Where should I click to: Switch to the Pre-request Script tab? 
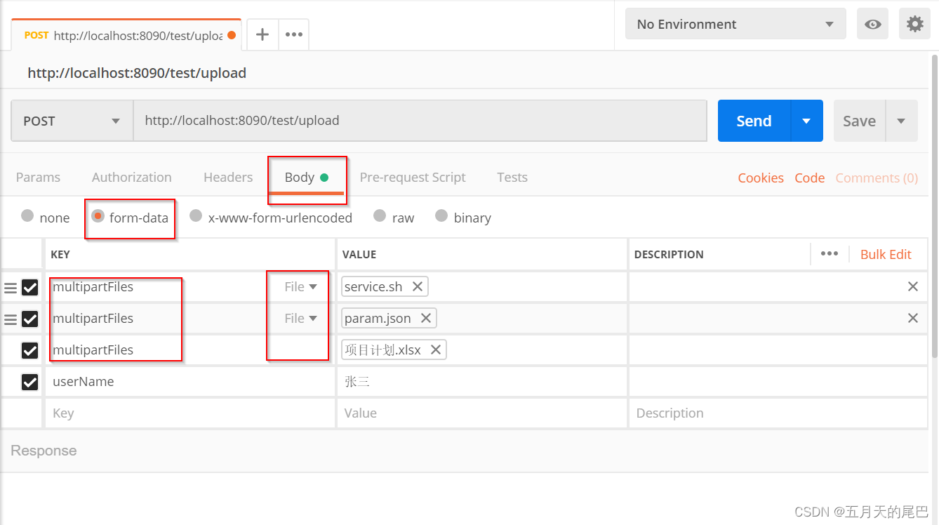[x=413, y=177]
